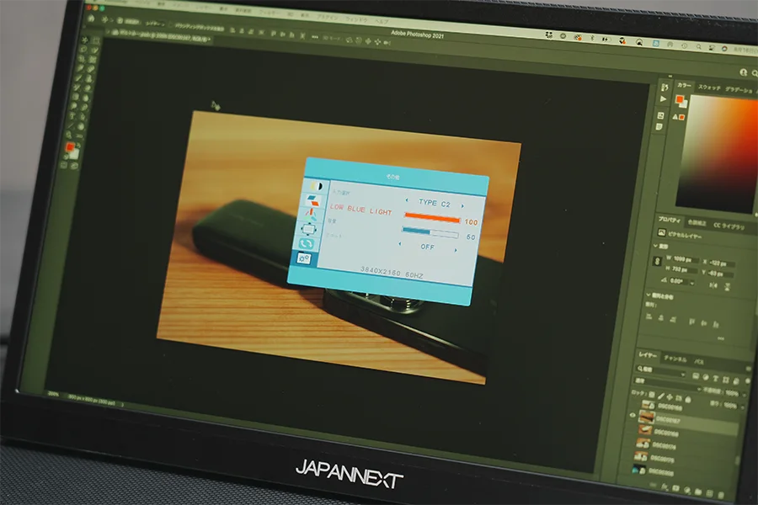The height and width of the screenshot is (505, 758).
Task: Toggle visibility eye of the selected layer
Action: pyautogui.click(x=633, y=415)
